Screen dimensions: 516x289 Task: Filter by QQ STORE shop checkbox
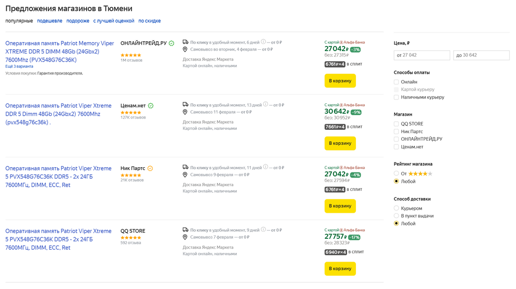396,124
